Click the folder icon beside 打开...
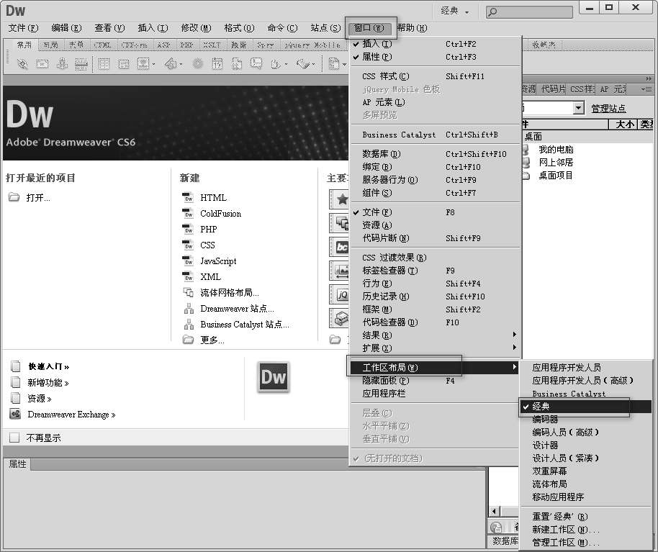The height and width of the screenshot is (552, 658). (14, 197)
